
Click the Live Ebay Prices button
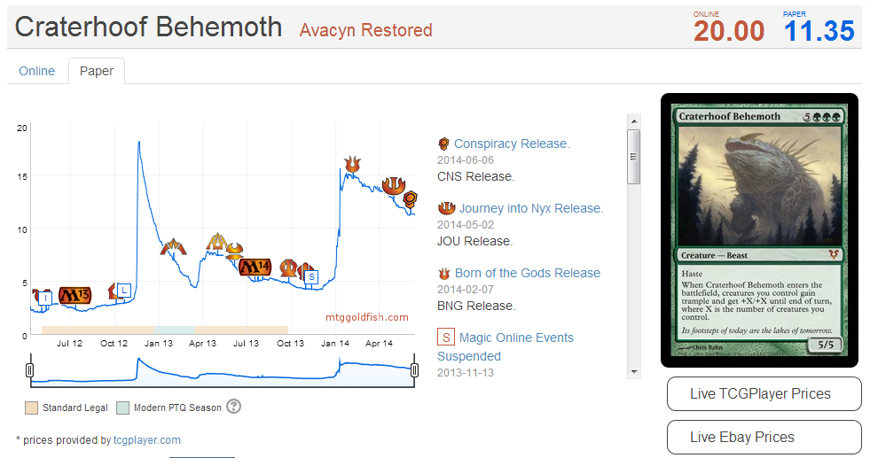point(764,438)
